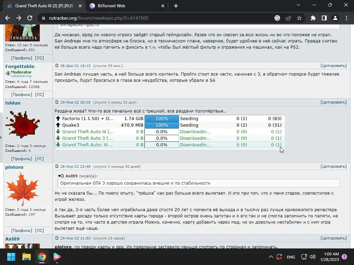Quote Forgettable's post with Цитировать
Viewport: 354px width, 265px height.
tap(334, 66)
